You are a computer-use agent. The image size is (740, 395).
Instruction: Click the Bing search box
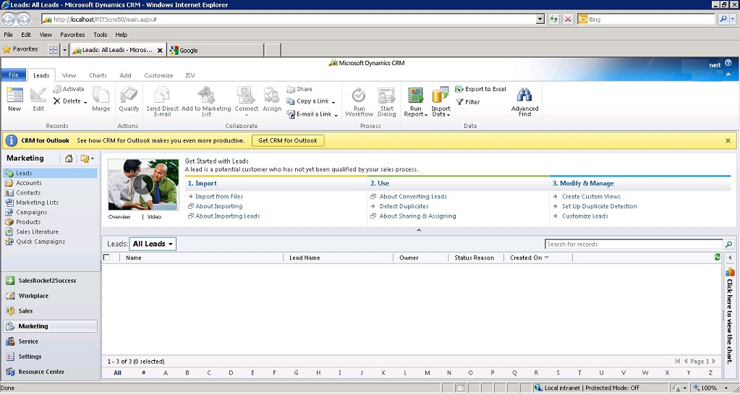click(x=646, y=20)
